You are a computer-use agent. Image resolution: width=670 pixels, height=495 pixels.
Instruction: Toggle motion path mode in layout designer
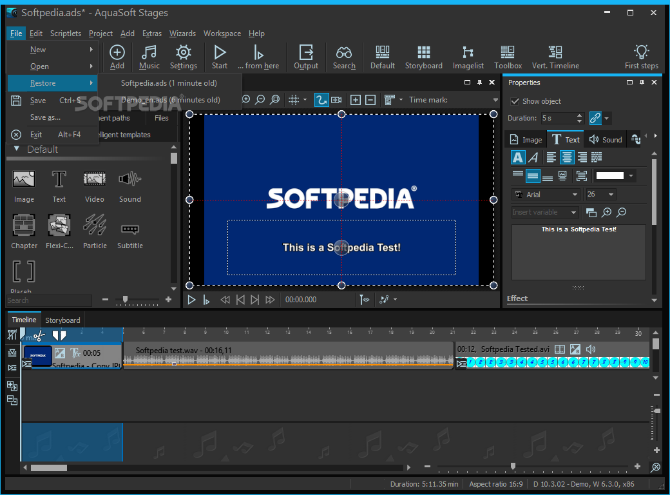coord(321,100)
